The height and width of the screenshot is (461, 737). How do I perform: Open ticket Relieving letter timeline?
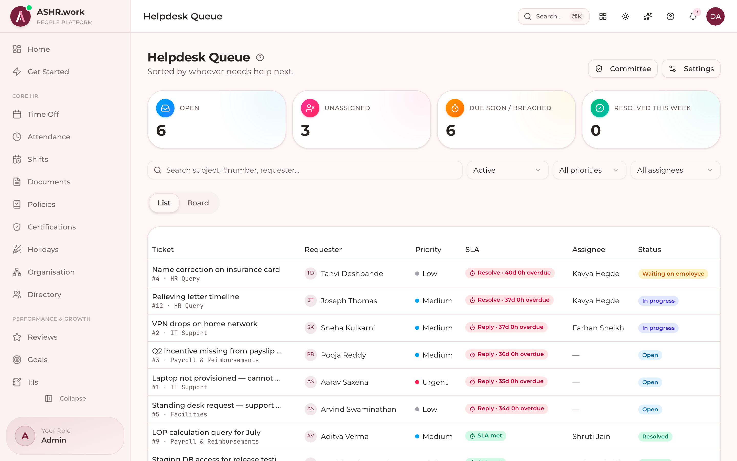[196, 297]
